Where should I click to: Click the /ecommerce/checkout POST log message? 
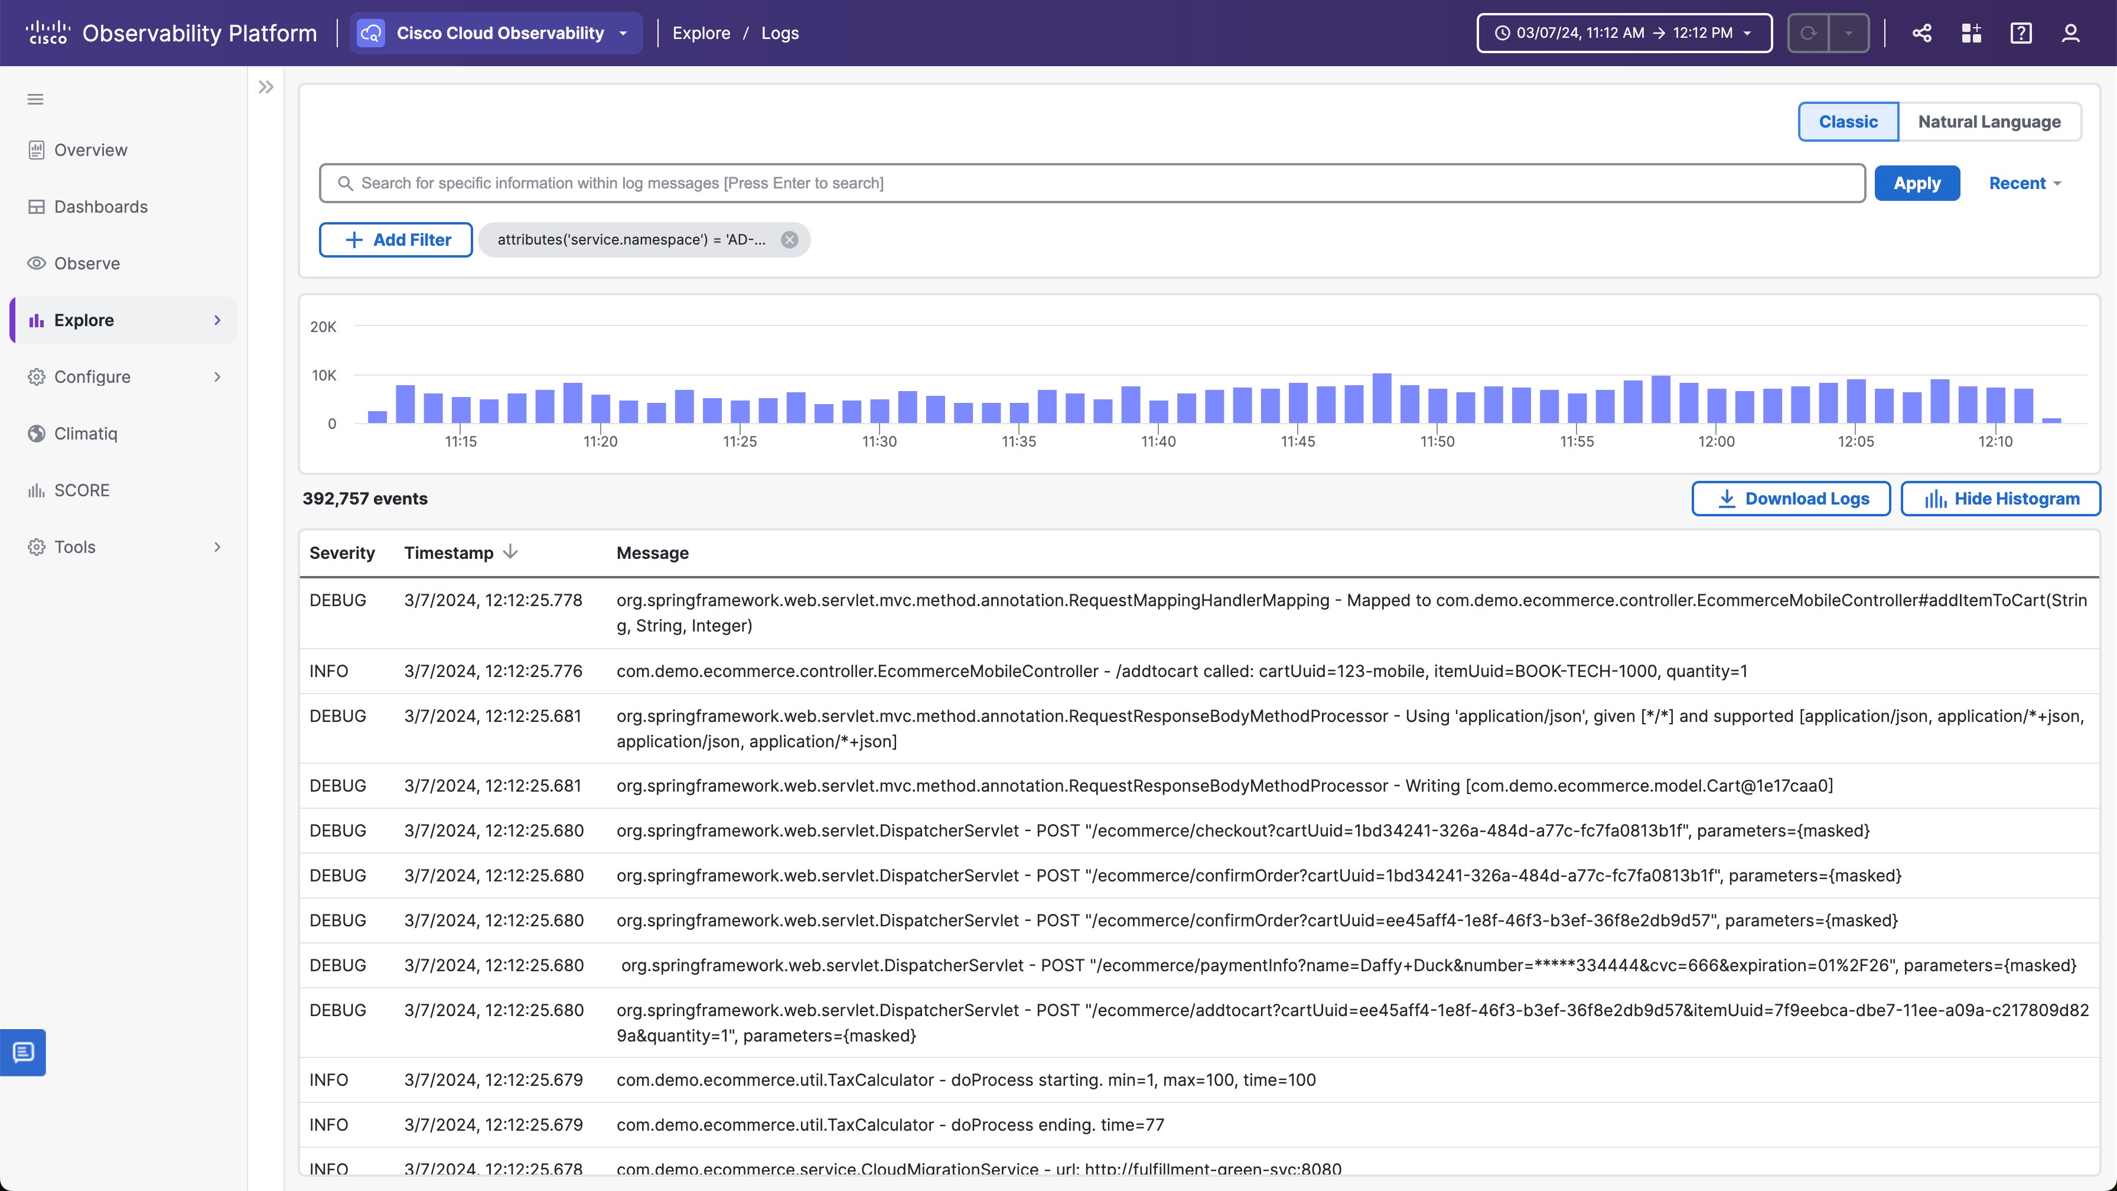click(1243, 830)
